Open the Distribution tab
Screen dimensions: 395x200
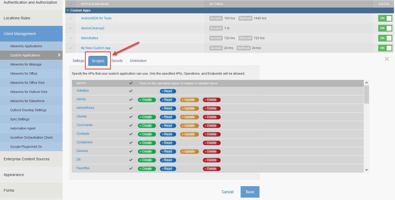pyautogui.click(x=138, y=61)
